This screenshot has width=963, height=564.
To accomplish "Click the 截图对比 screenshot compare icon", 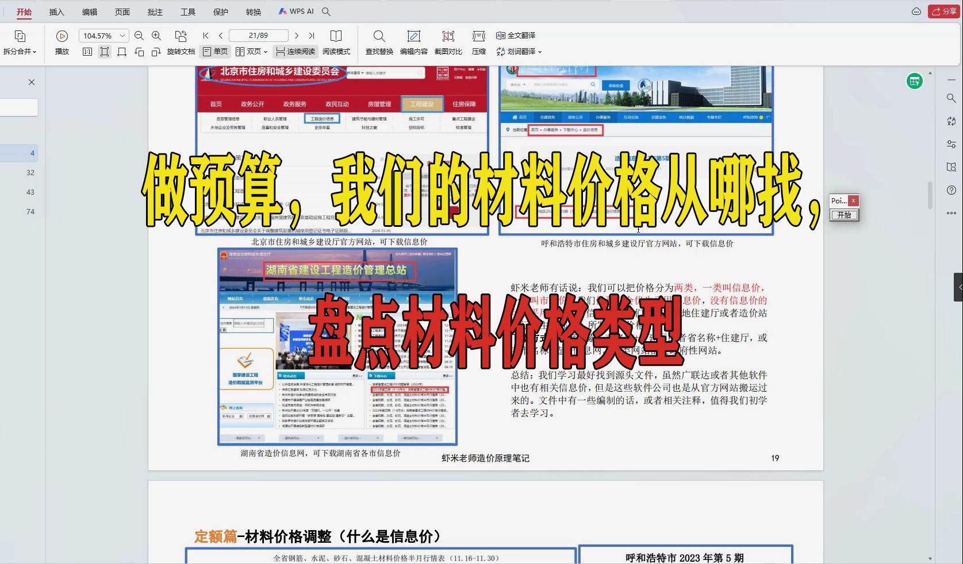I will click(448, 43).
